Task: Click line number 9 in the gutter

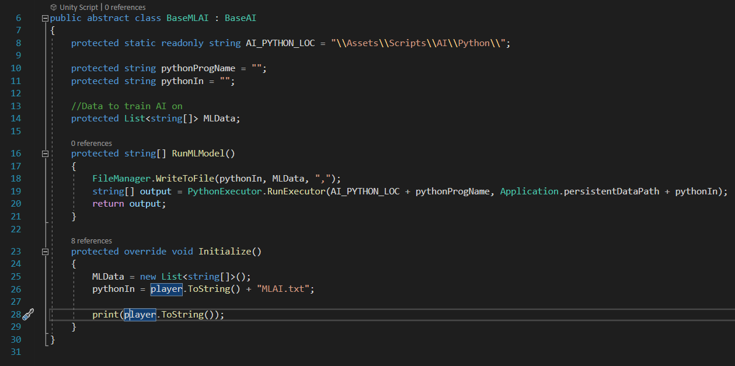Action: click(19, 55)
